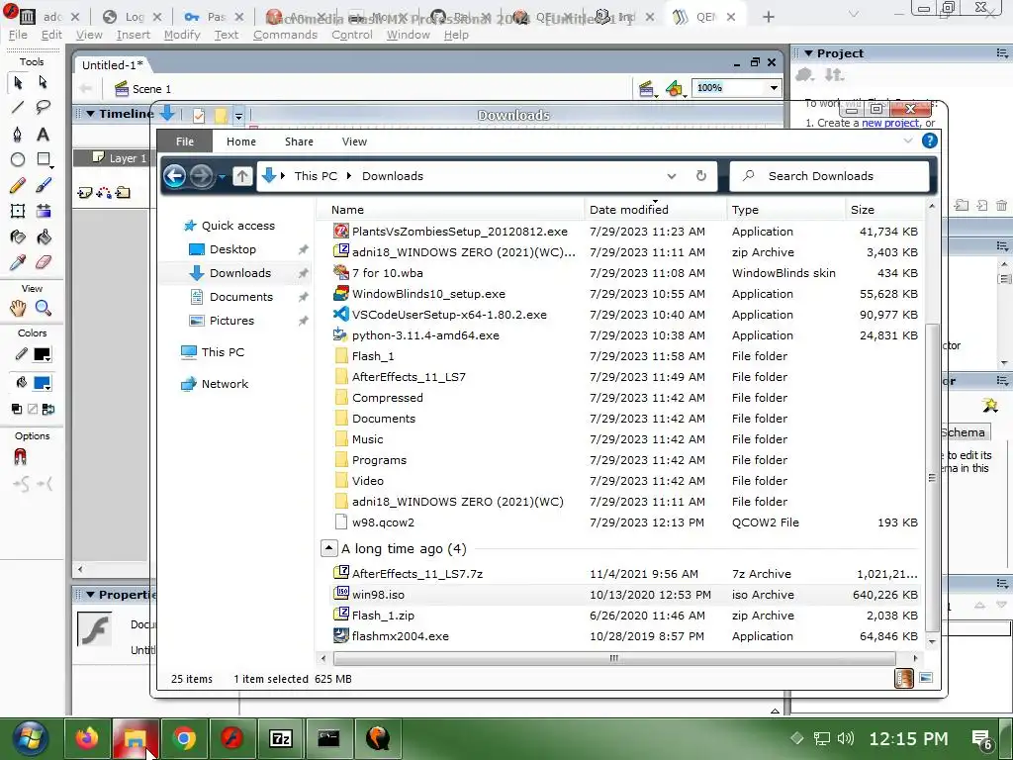
Task: Collapse the Project panel triangle
Action: click(808, 53)
